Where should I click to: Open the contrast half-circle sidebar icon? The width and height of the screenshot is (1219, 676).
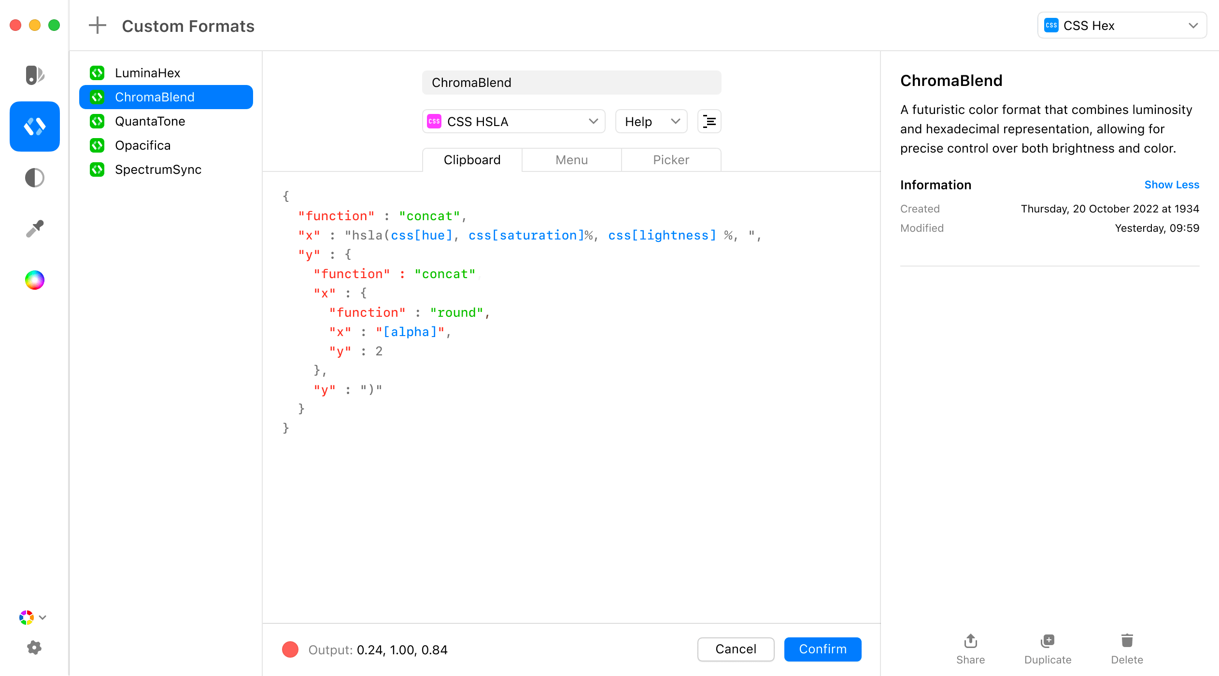click(x=35, y=178)
